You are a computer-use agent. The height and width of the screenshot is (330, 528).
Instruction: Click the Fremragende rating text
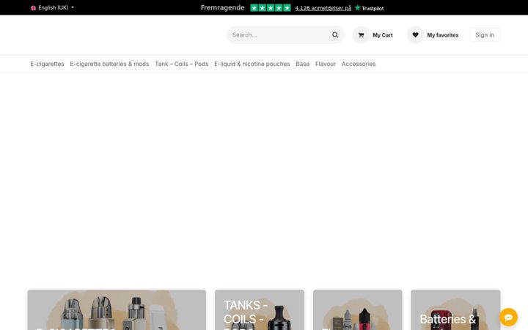tap(223, 8)
